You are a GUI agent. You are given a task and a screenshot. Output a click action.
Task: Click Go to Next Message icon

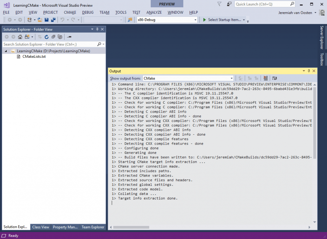click(256, 78)
